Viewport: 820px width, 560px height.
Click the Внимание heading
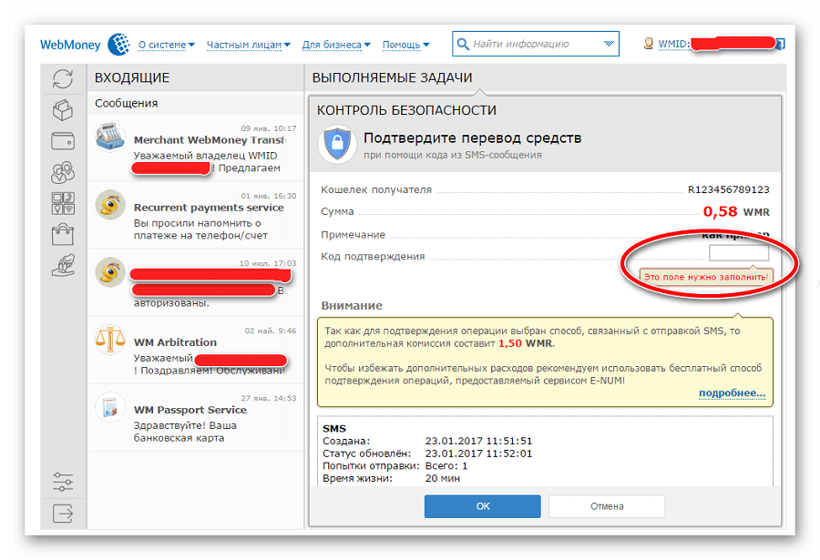pyautogui.click(x=352, y=305)
